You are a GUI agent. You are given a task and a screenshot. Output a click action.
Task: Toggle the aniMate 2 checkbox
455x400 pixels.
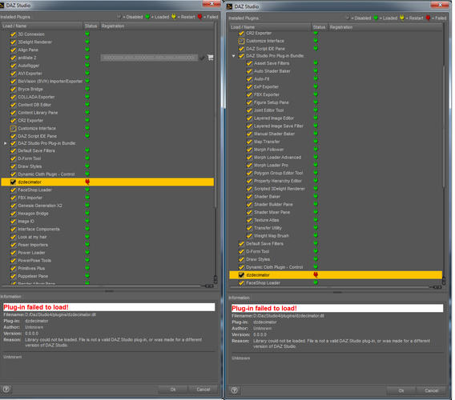13,58
